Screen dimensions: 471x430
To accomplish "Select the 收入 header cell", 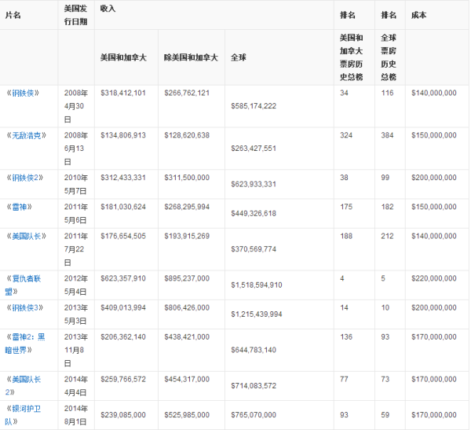I will pos(108,7).
